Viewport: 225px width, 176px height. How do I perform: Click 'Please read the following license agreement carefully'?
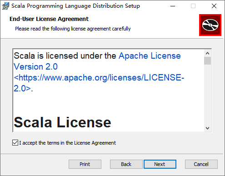point(73,29)
